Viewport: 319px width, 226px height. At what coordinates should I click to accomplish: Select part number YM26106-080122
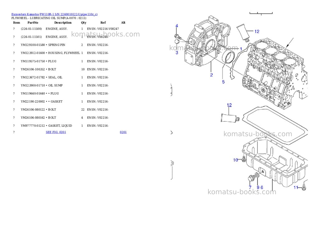click(33, 109)
